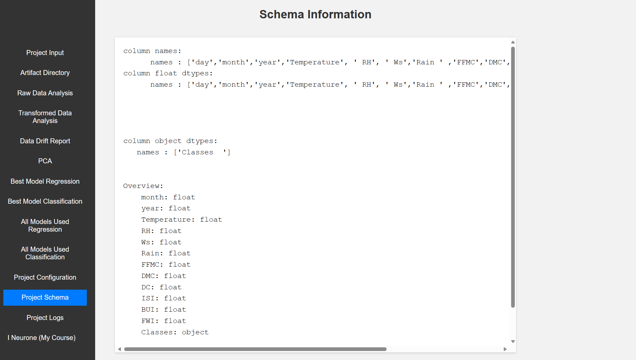Click the scrollbar up arrow

point(512,42)
